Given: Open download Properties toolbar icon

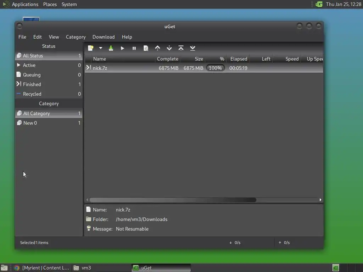Looking at the screenshot, I should (146, 48).
